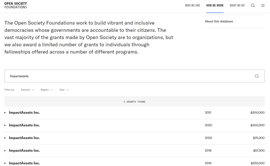Image resolution: width=270 pixels, height=166 pixels.
Task: Open the site search magnifier in header
Action: point(253,6)
